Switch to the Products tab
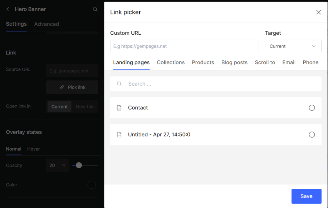328x208 pixels. click(x=203, y=63)
